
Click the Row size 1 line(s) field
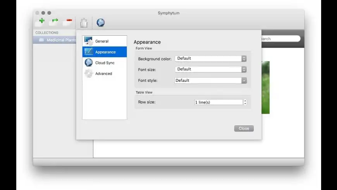218,102
